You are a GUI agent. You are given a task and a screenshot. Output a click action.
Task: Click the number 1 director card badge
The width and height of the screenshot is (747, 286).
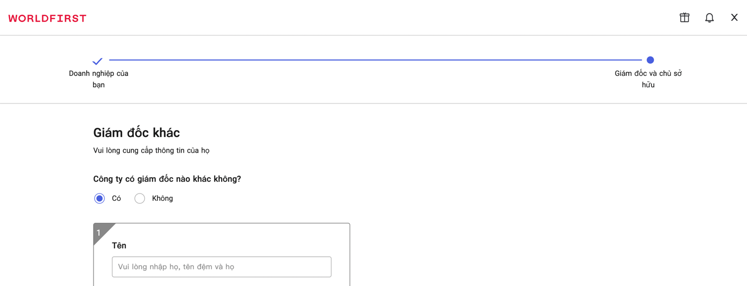(99, 232)
